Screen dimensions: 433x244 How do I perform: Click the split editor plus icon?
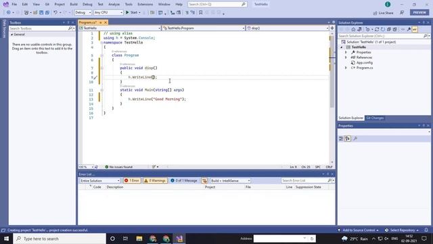click(332, 28)
